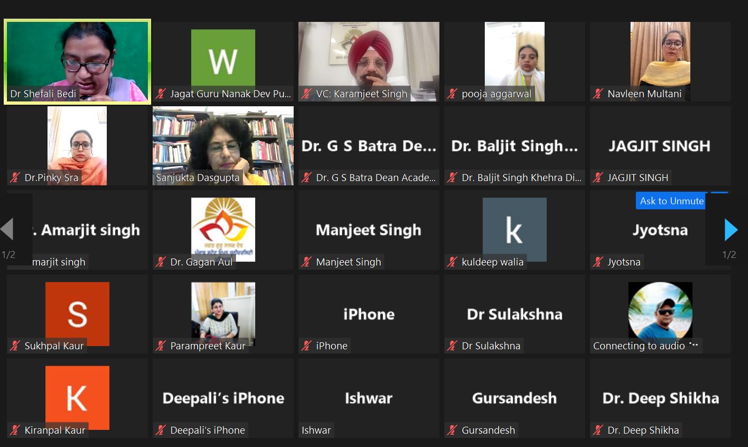Go to next gallery page arrow

click(731, 230)
